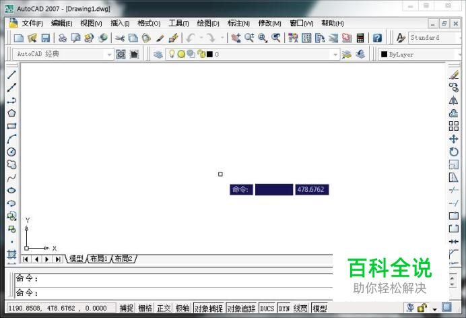Viewport: 466px width, 318px height.
Task: Go to the last layout tab arrow
Action: 58,259
